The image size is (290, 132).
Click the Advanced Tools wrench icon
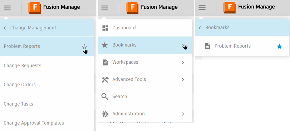(x=105, y=79)
